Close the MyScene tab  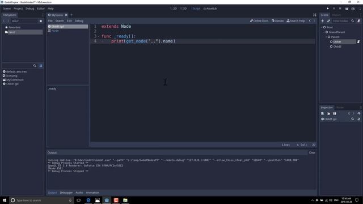point(66,15)
